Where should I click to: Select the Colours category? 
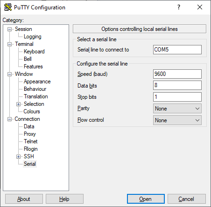32,111
